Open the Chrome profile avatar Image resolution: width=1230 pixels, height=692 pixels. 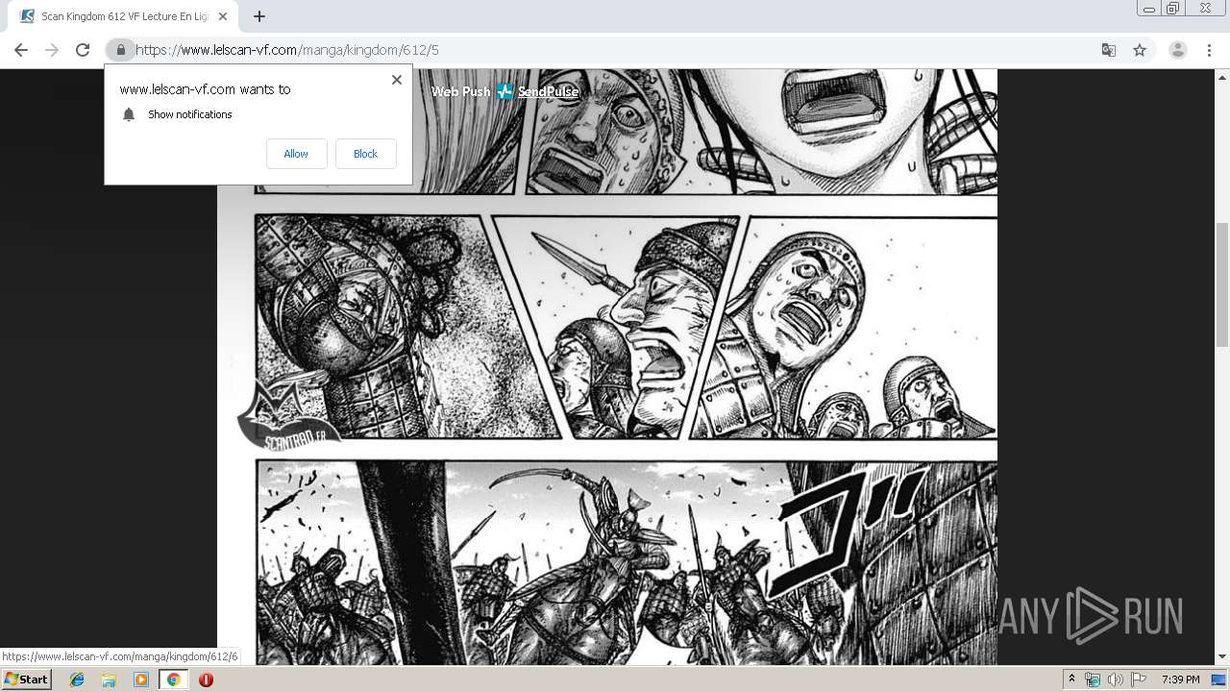click(1178, 50)
